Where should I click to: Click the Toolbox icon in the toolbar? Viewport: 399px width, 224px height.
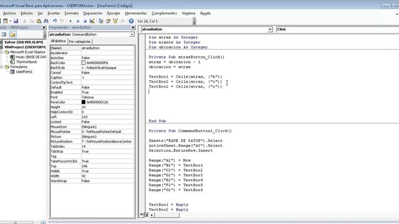pyautogui.click(x=122, y=21)
